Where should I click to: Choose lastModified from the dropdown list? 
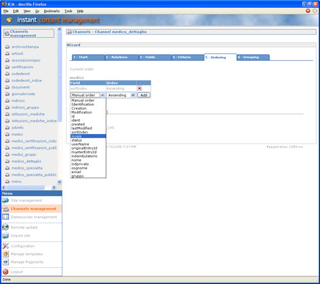(88, 128)
